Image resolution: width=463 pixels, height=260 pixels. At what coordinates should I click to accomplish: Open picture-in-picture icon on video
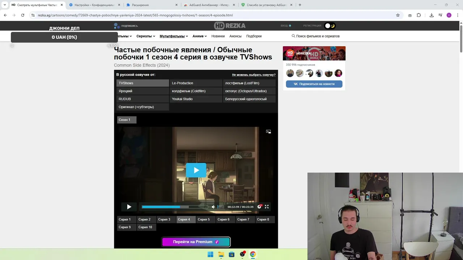(x=268, y=131)
